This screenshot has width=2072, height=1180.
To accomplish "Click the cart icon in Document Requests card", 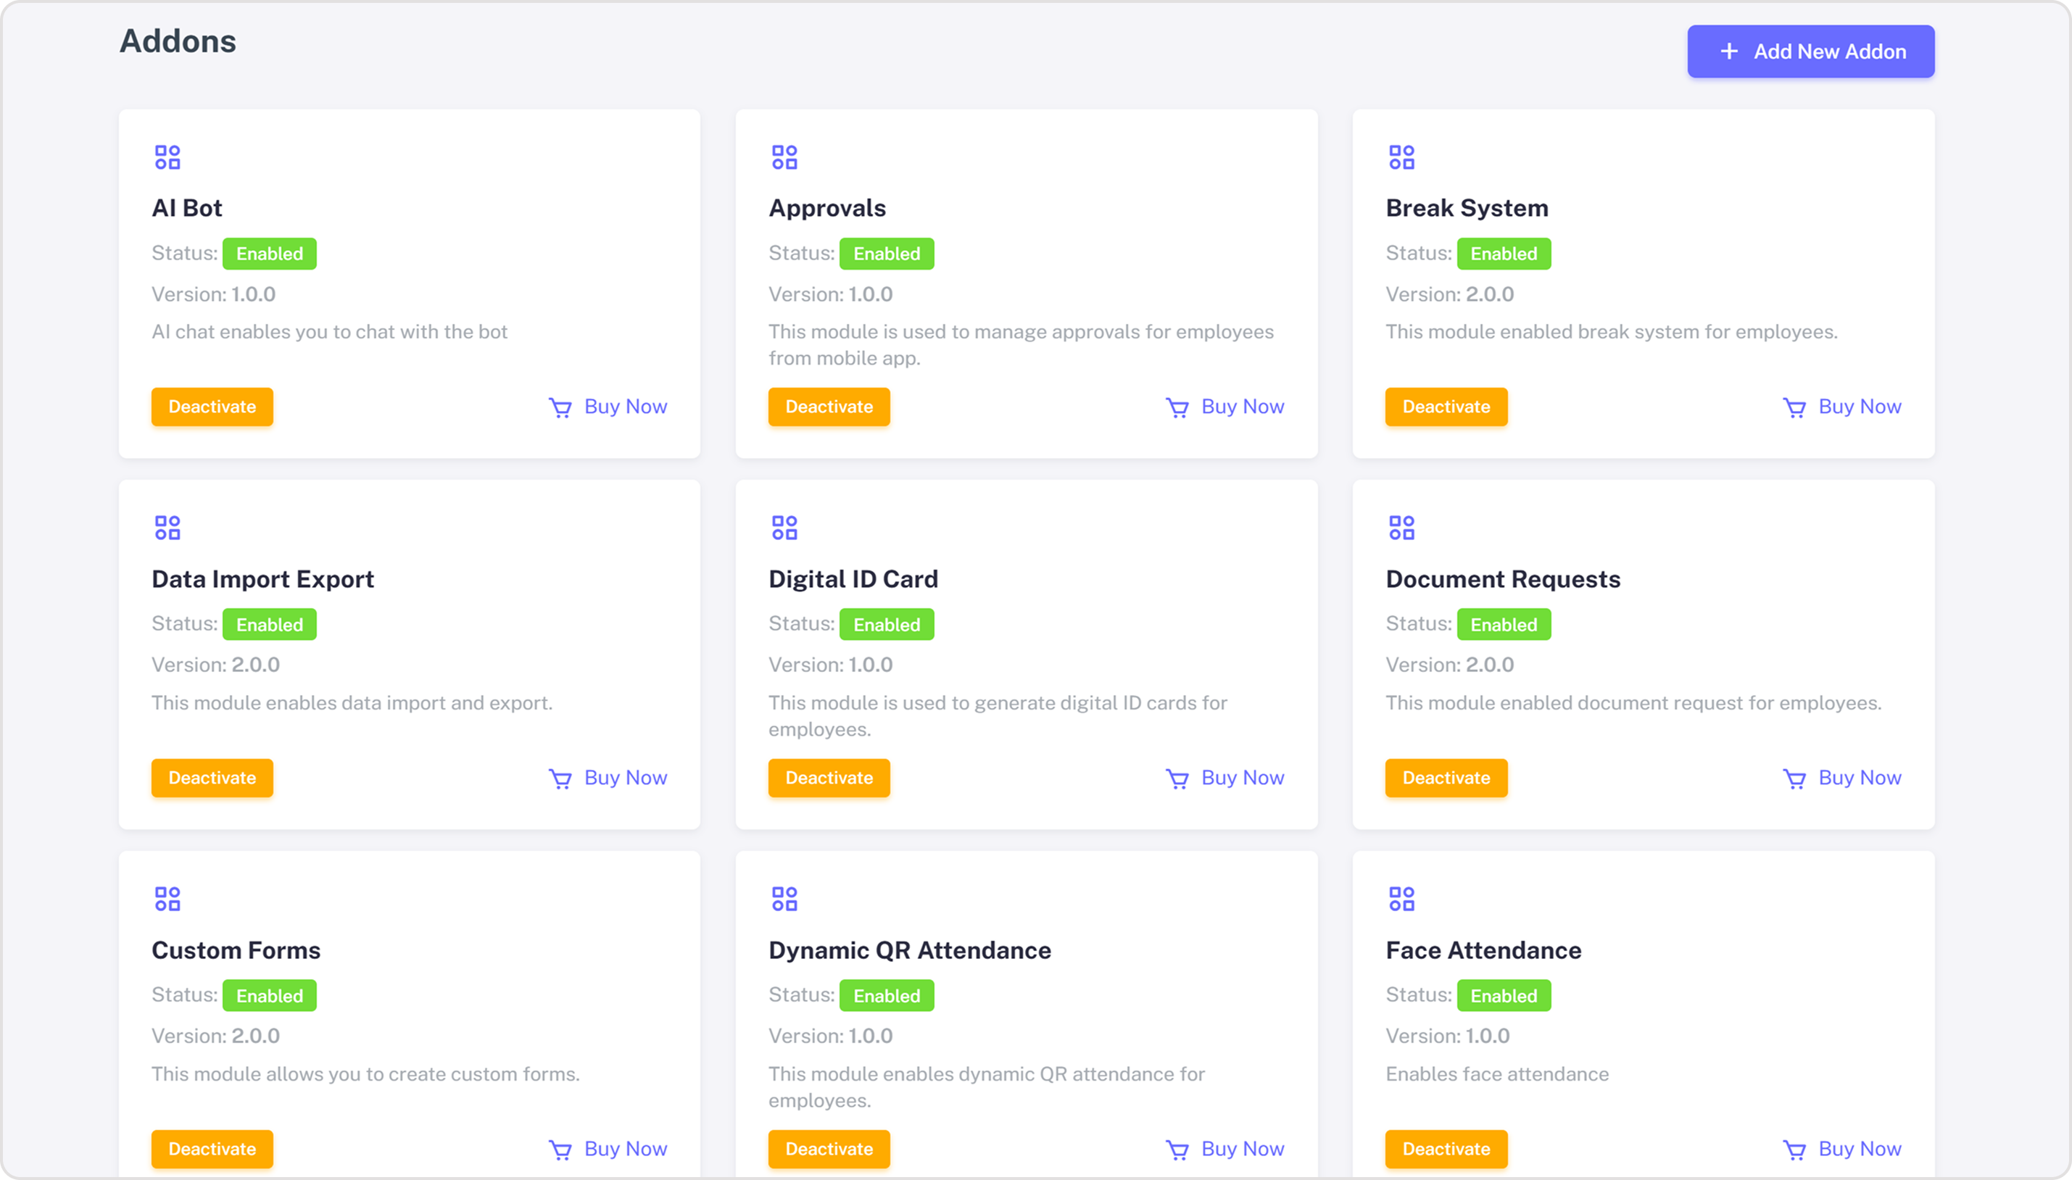I will click(x=1794, y=779).
